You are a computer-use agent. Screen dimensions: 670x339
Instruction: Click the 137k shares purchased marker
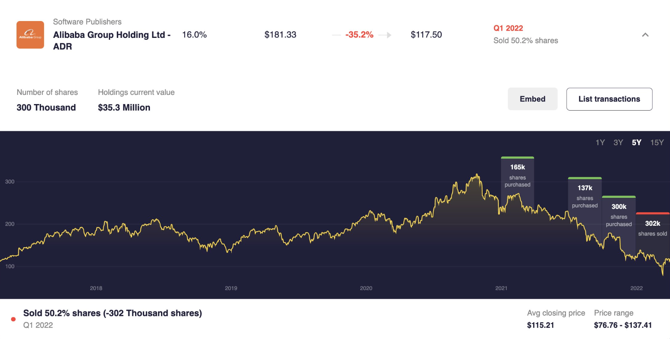(x=585, y=196)
